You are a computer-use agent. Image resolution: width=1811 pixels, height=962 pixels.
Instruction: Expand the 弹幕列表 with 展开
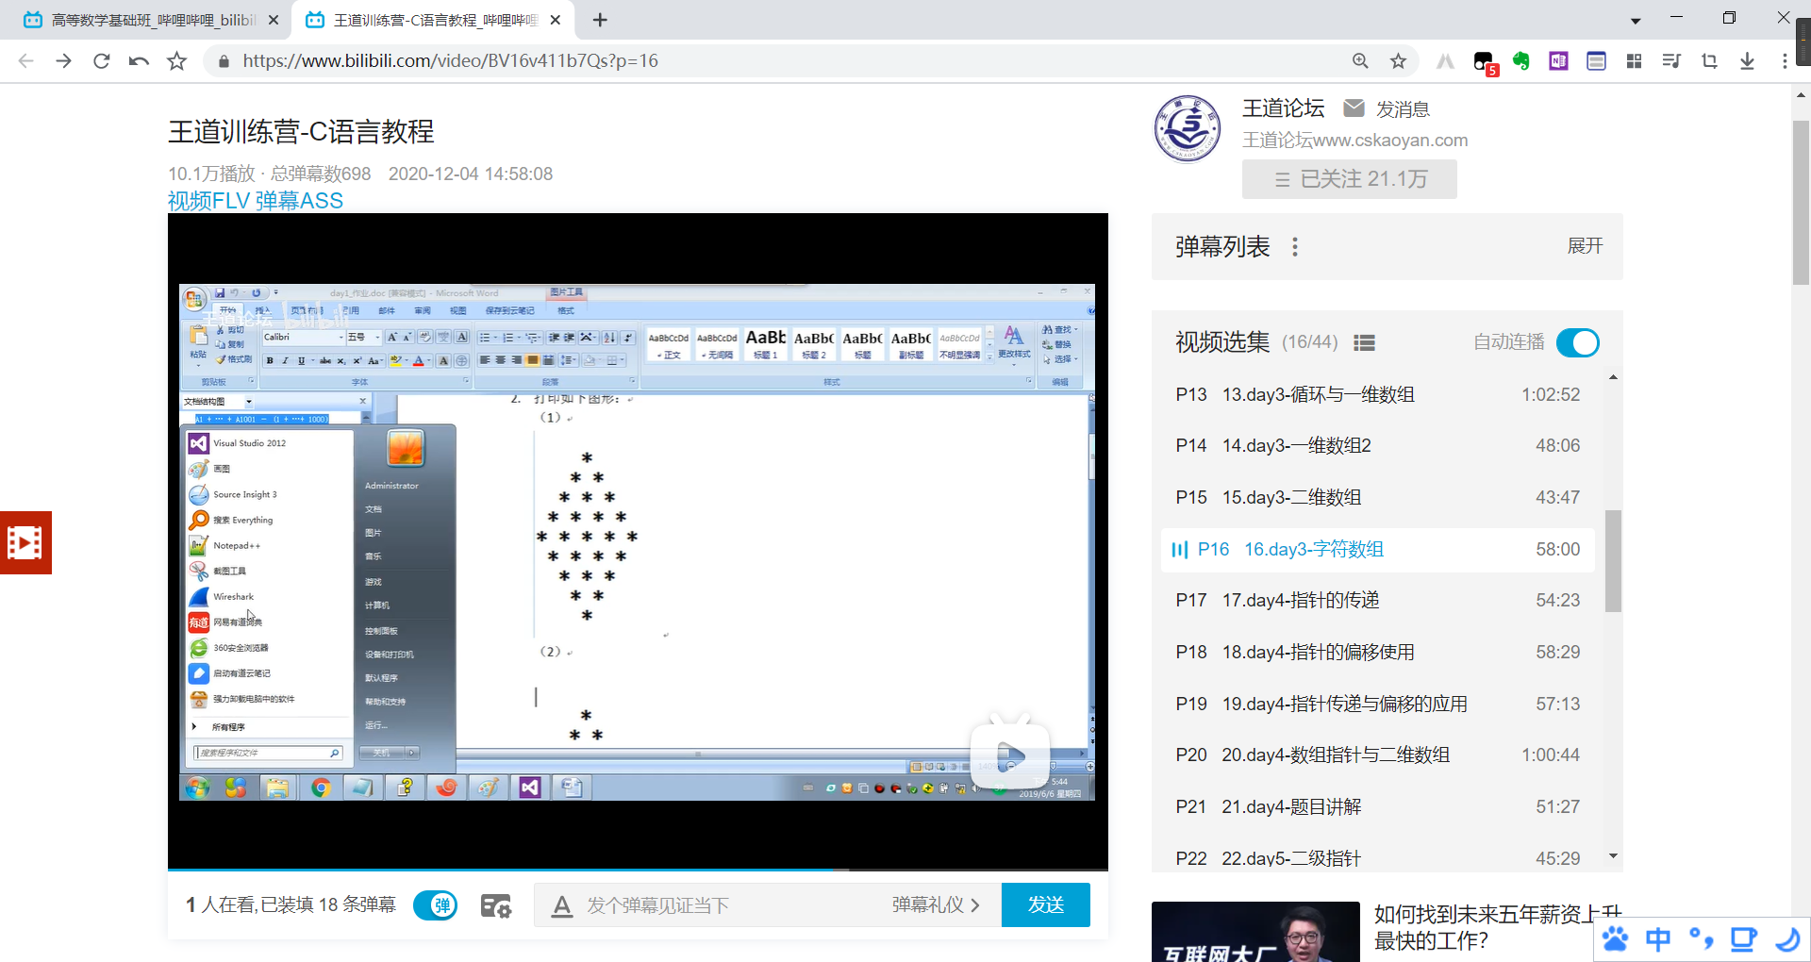point(1585,246)
